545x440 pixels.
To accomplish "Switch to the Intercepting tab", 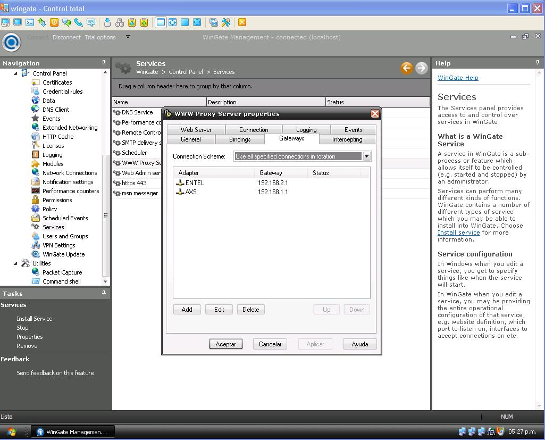I will 347,139.
